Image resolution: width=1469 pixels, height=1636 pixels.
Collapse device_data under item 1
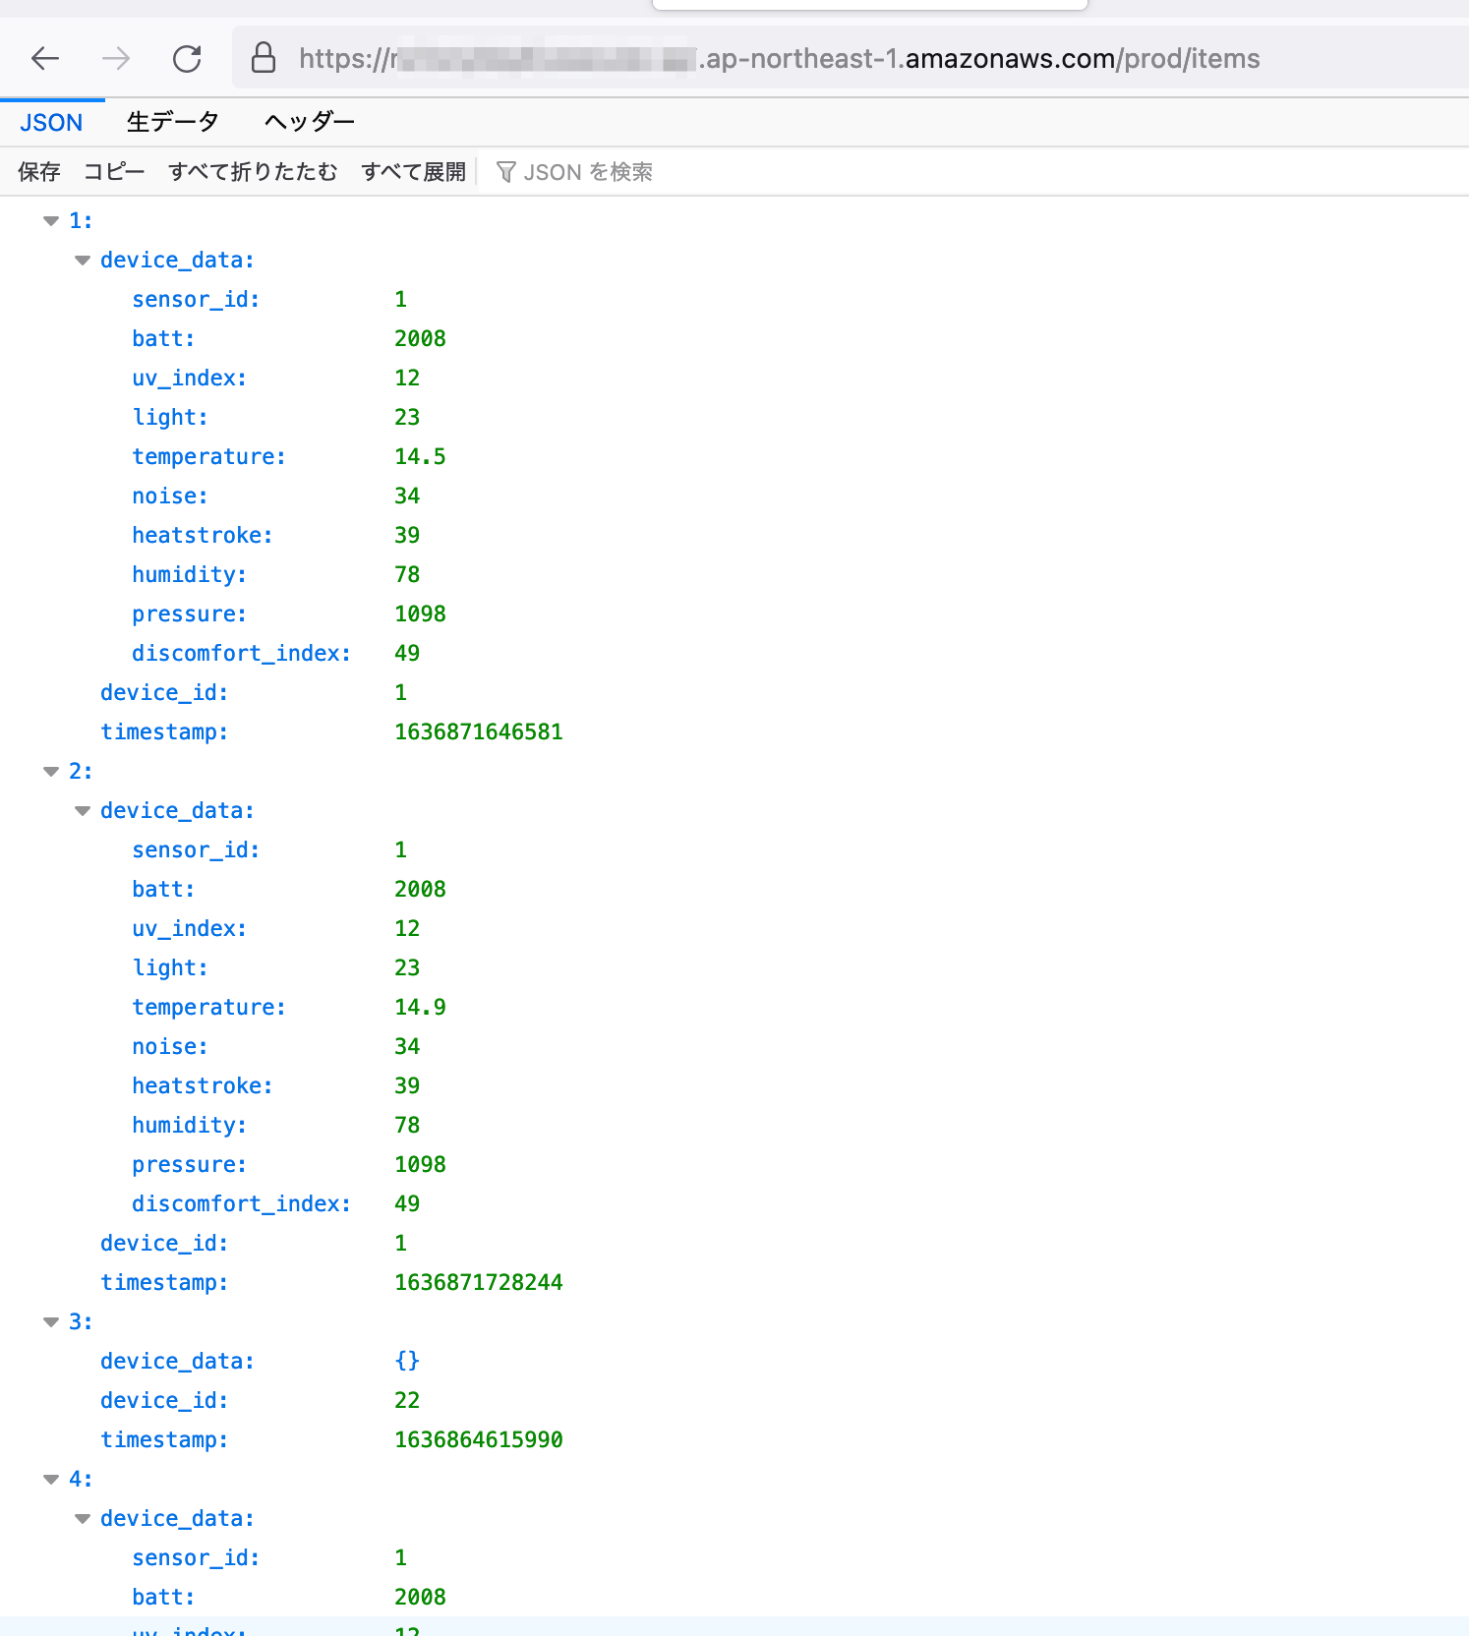pyautogui.click(x=83, y=261)
